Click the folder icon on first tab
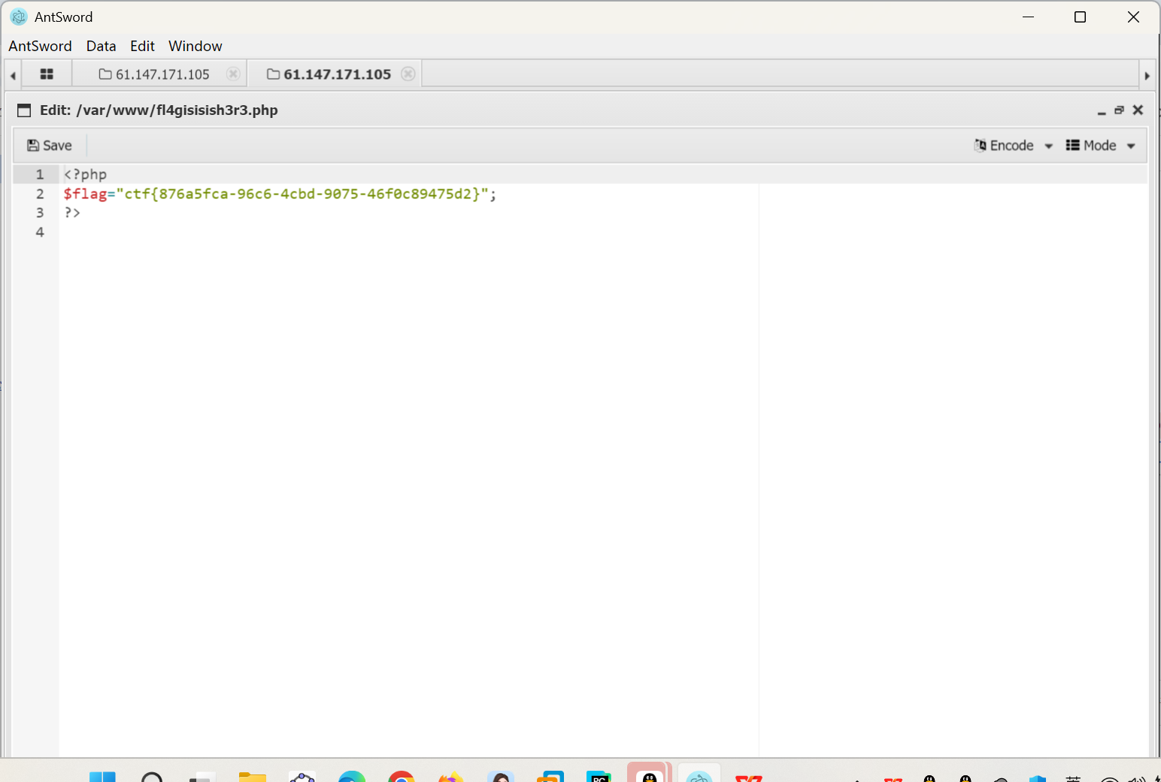 tap(105, 74)
